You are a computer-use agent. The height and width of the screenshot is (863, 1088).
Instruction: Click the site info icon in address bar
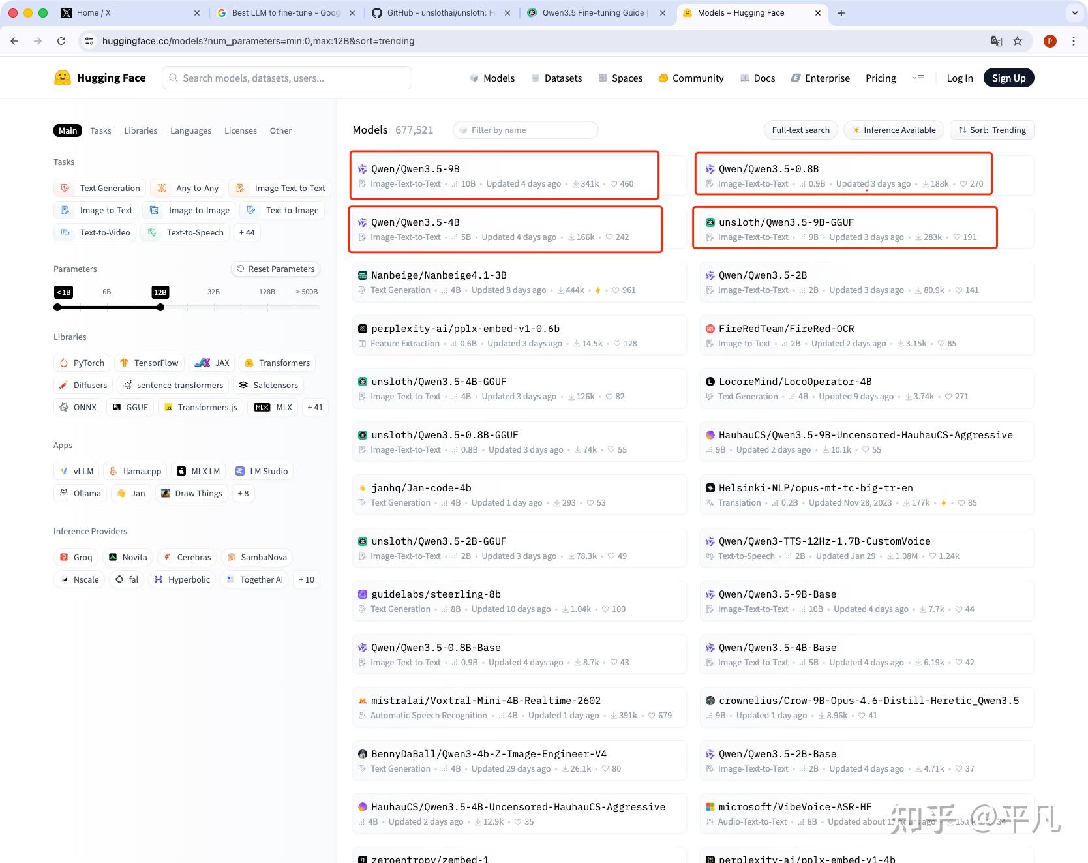[89, 41]
